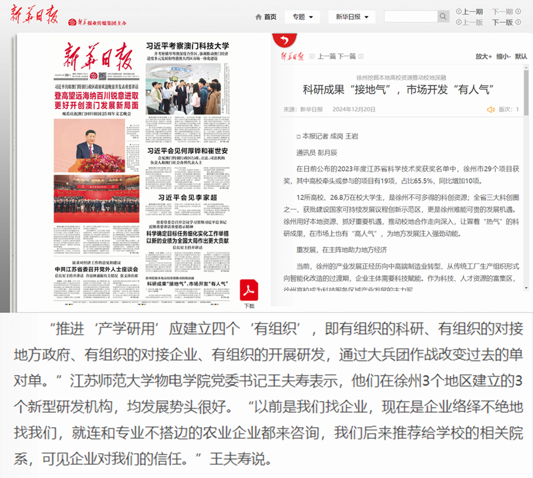Click the Xinhua Daily logo in header
The image size is (533, 478).
tap(34, 16)
